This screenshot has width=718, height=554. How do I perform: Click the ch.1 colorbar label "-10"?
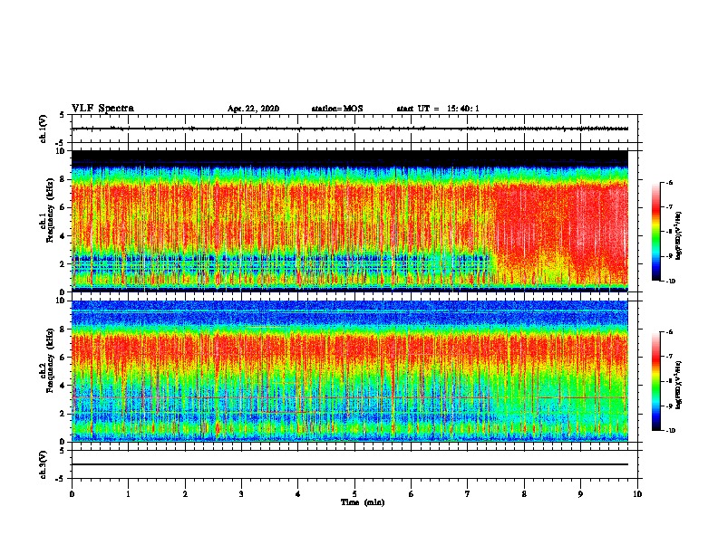coord(671,282)
